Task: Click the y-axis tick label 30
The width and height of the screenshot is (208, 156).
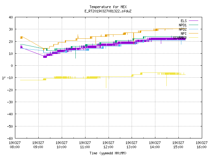Action: 11,29
